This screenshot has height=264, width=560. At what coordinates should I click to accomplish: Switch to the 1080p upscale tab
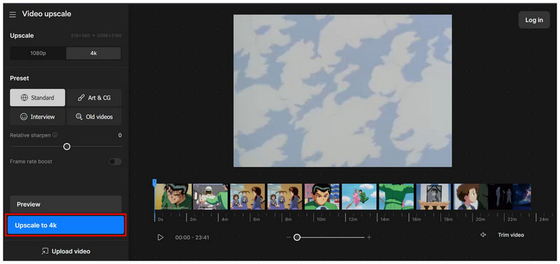point(38,53)
